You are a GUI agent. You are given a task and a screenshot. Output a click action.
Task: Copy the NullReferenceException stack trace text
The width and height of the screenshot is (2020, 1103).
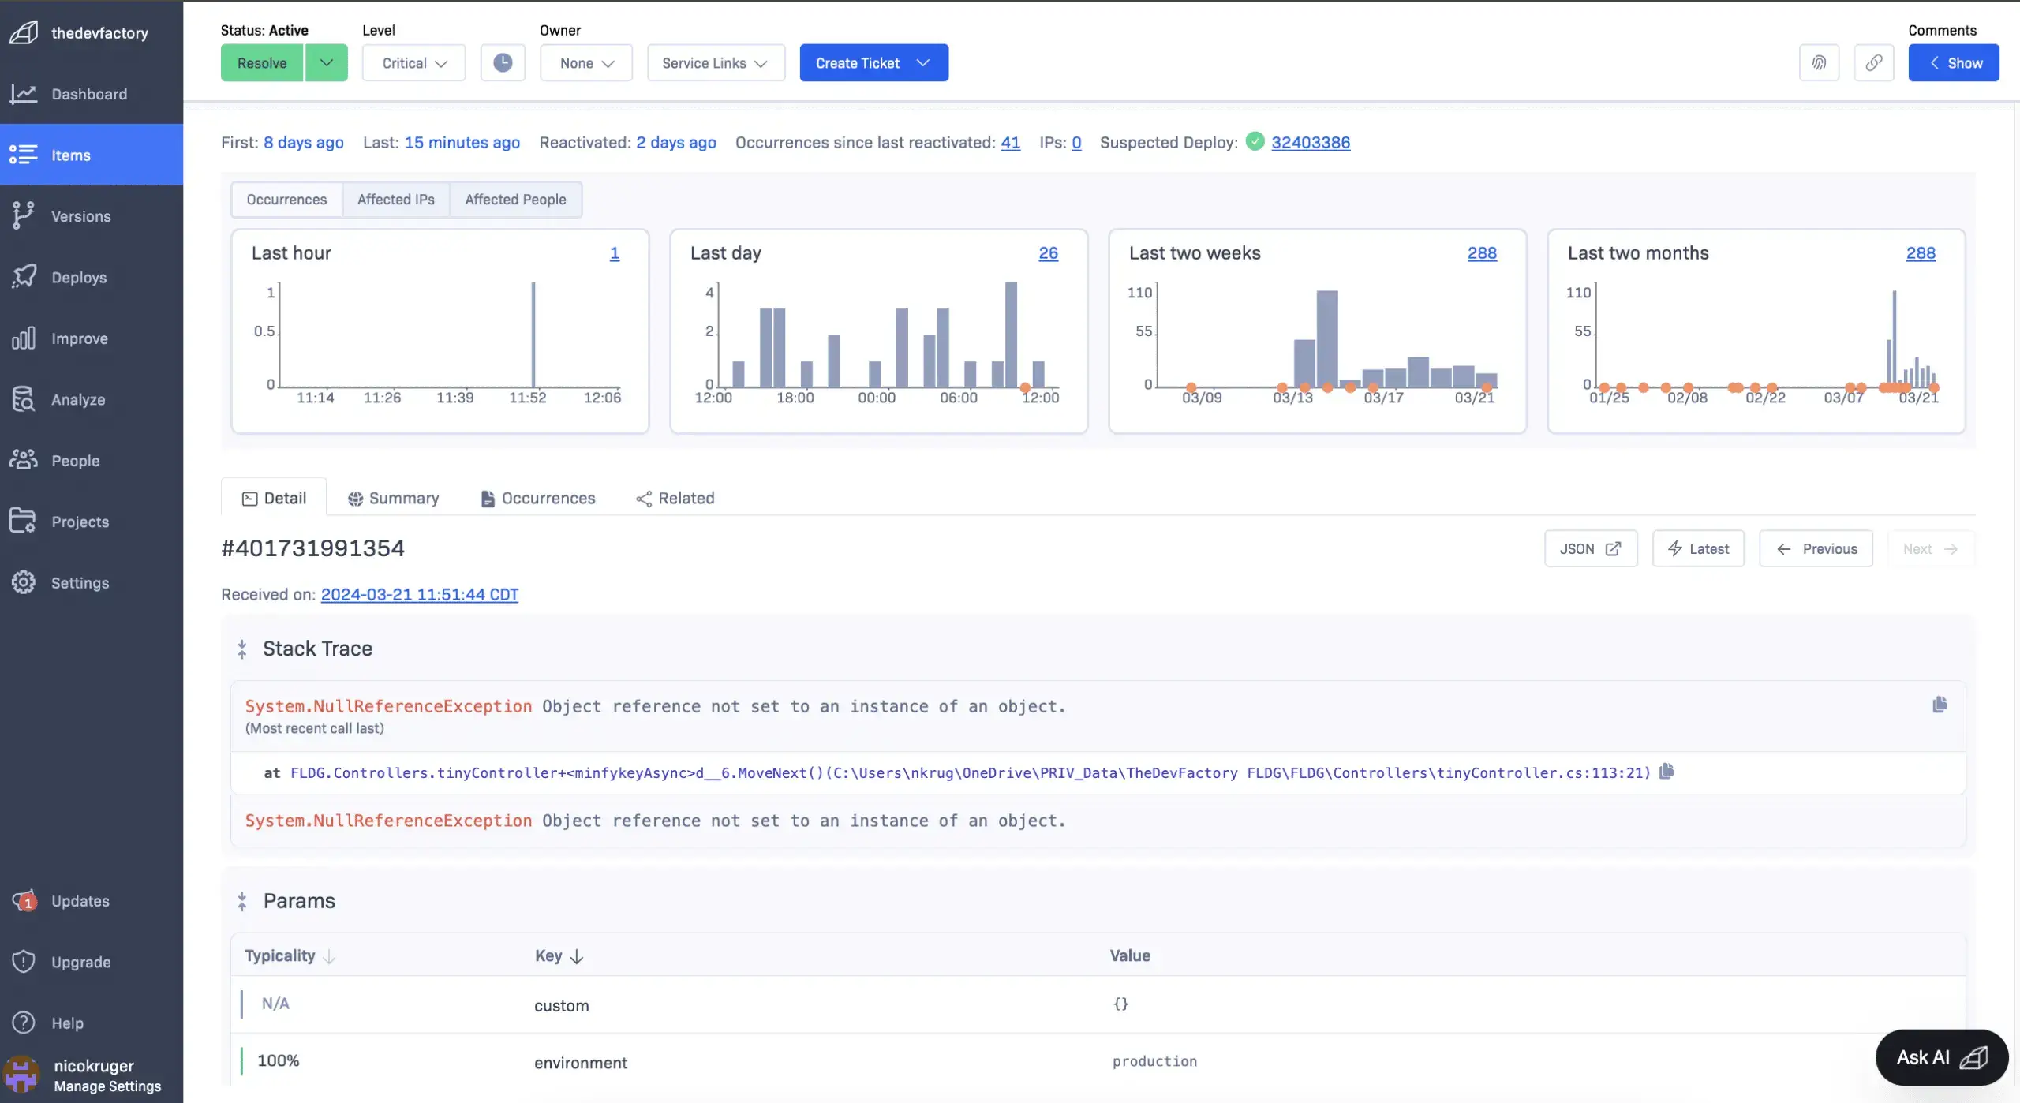coord(1940,705)
